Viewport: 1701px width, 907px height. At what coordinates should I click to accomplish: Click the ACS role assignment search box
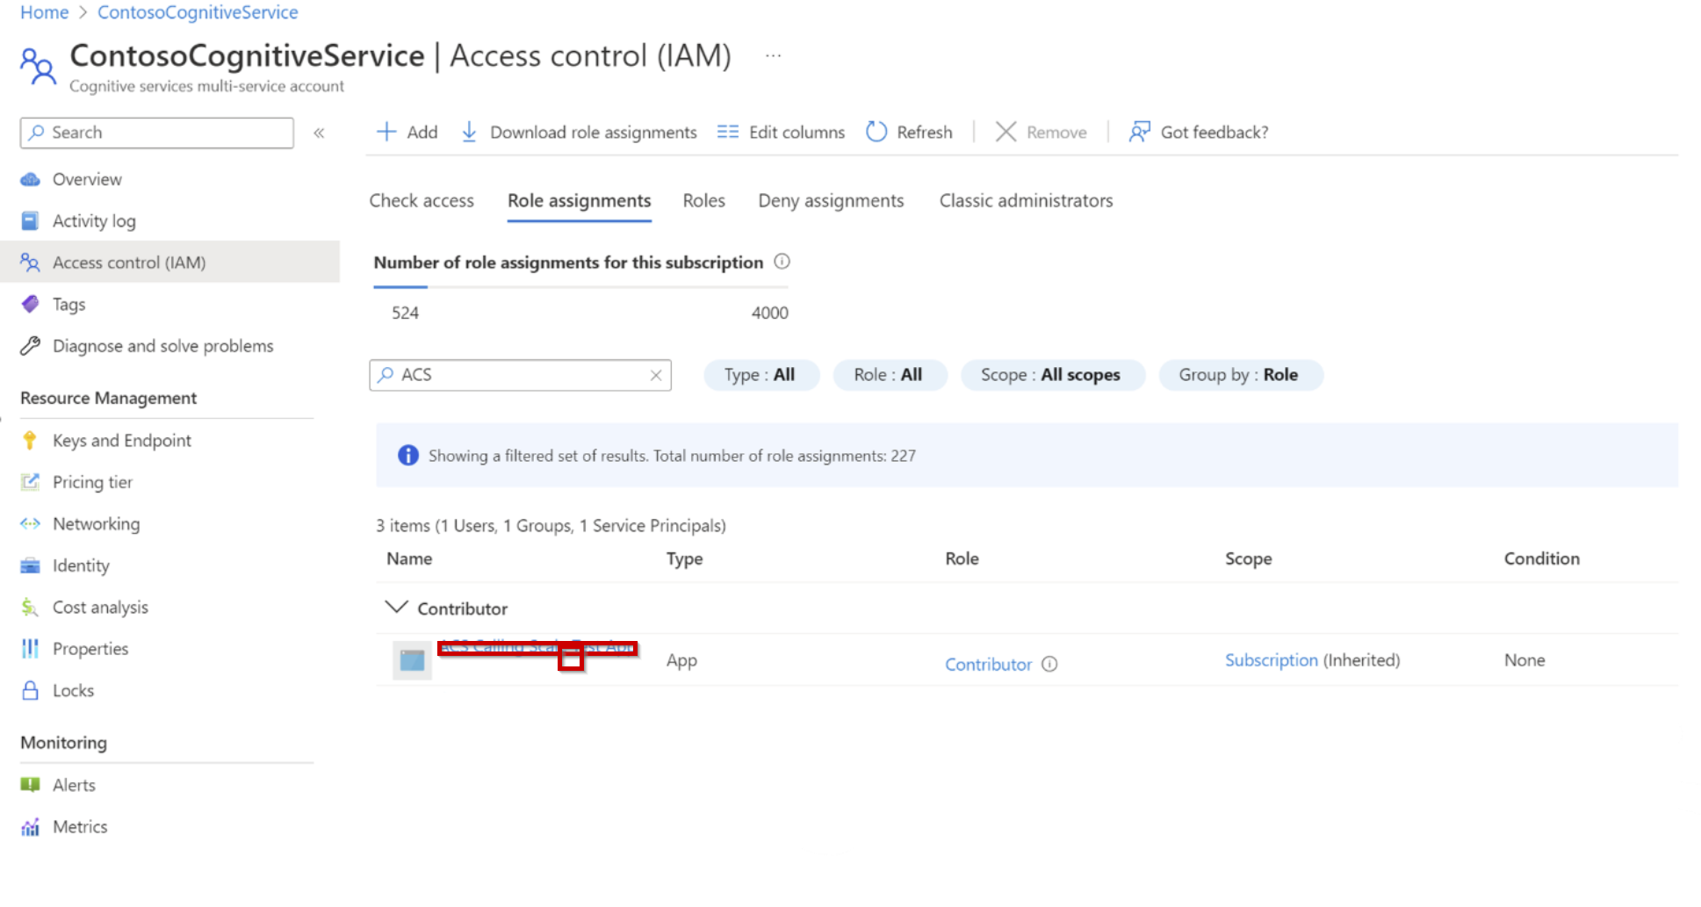pyautogui.click(x=520, y=375)
